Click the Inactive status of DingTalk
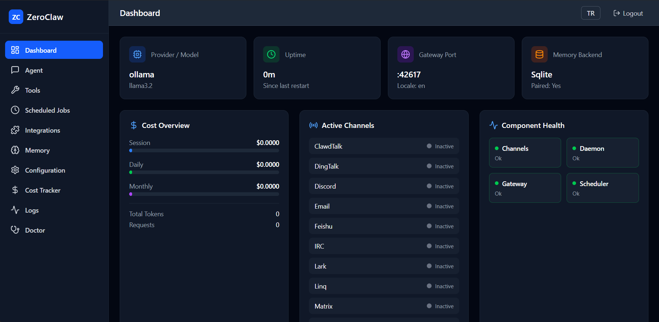This screenshot has width=659, height=322. click(440, 166)
